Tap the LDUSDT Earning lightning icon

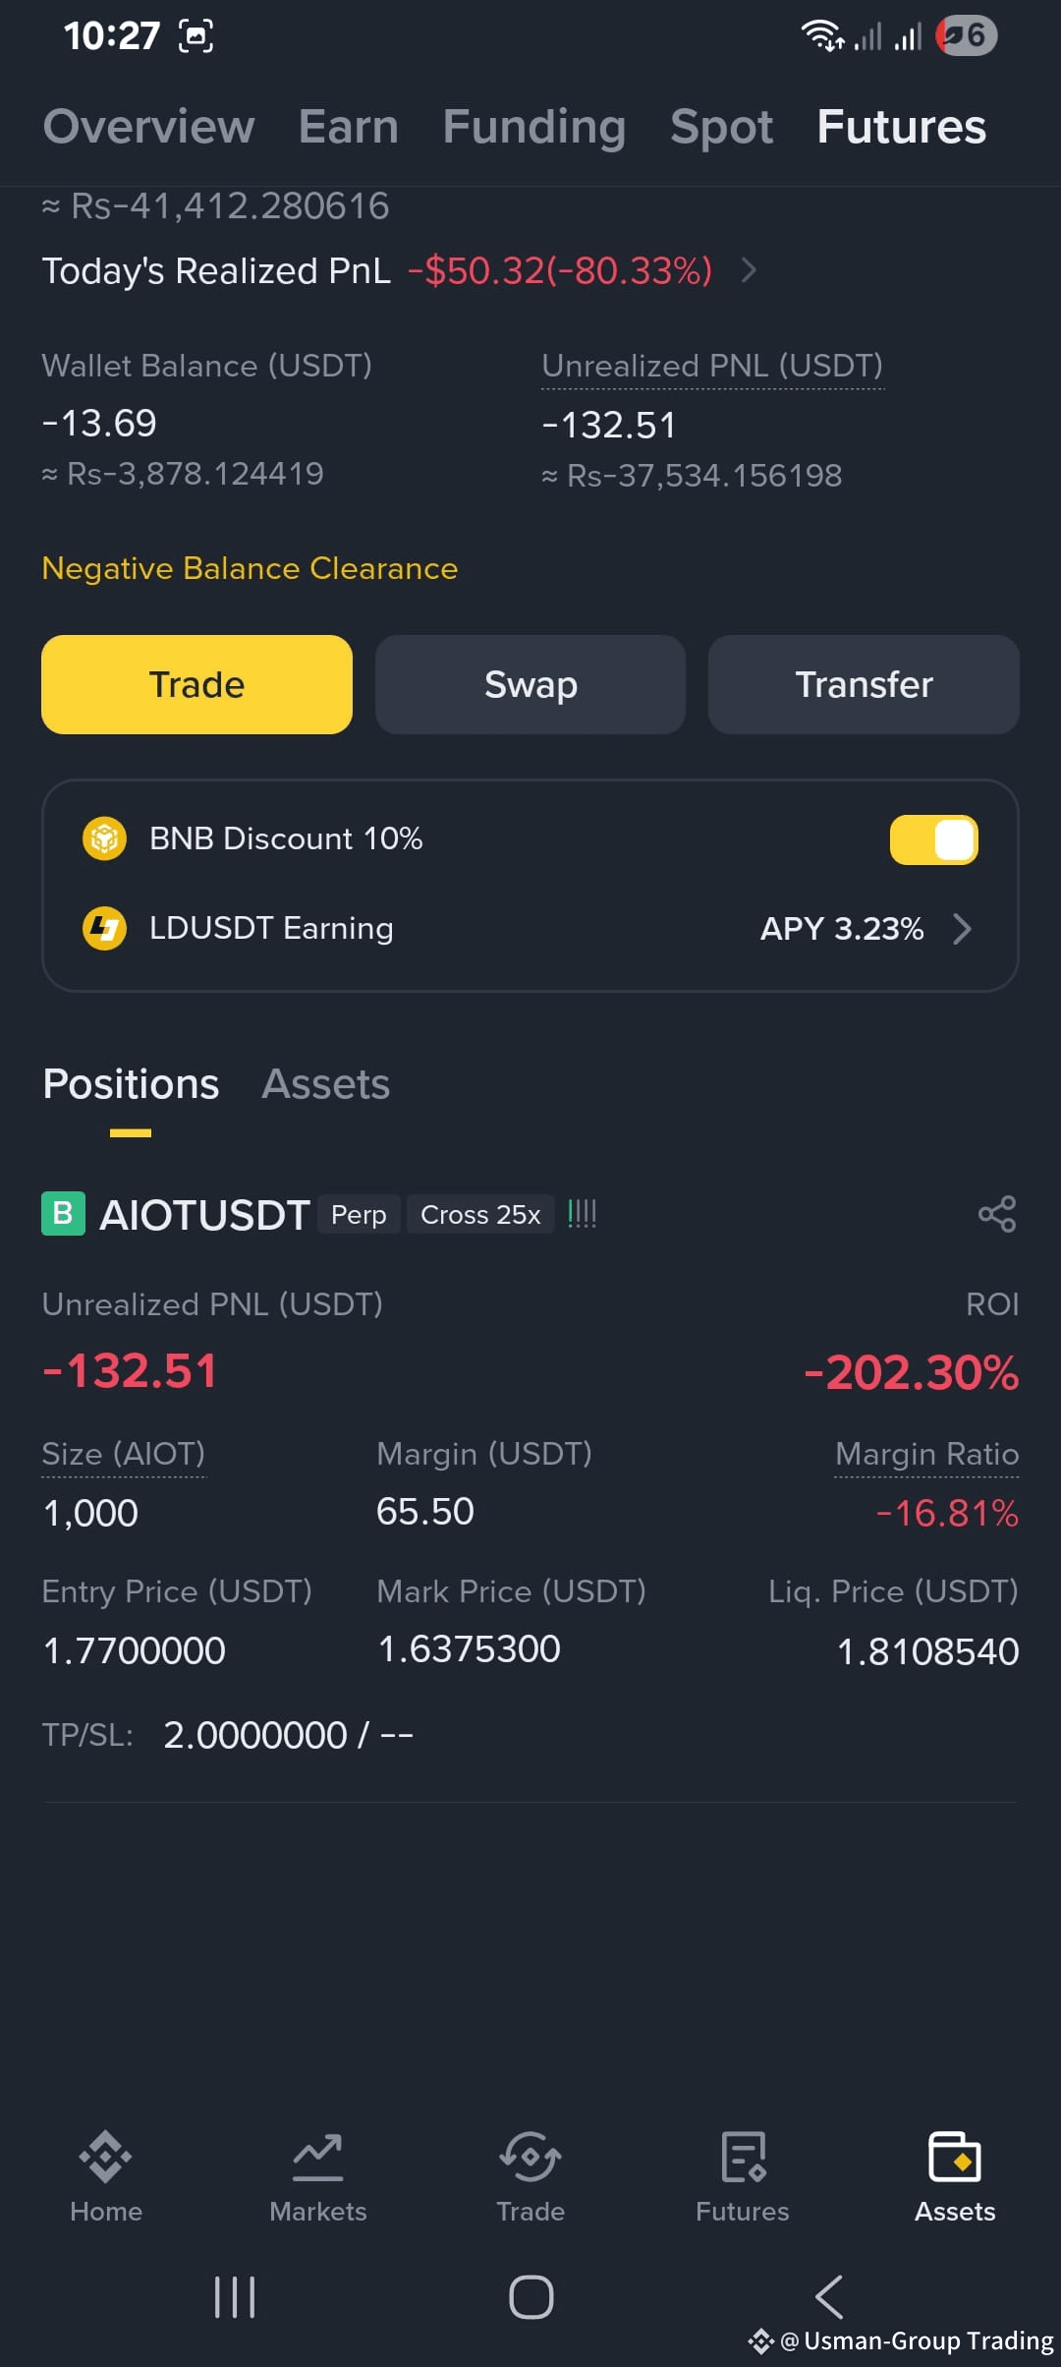(104, 928)
